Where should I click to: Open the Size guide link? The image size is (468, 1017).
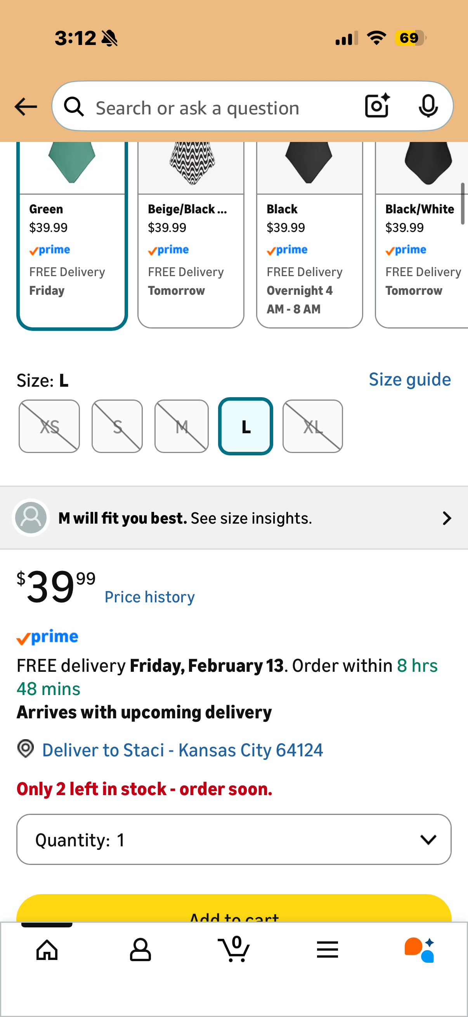tap(409, 379)
